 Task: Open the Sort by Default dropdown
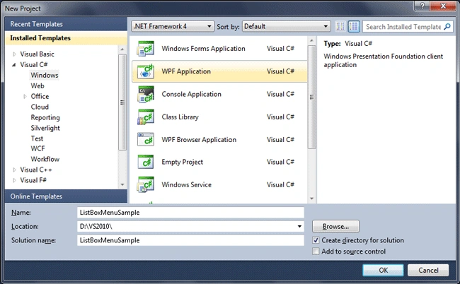click(x=287, y=26)
